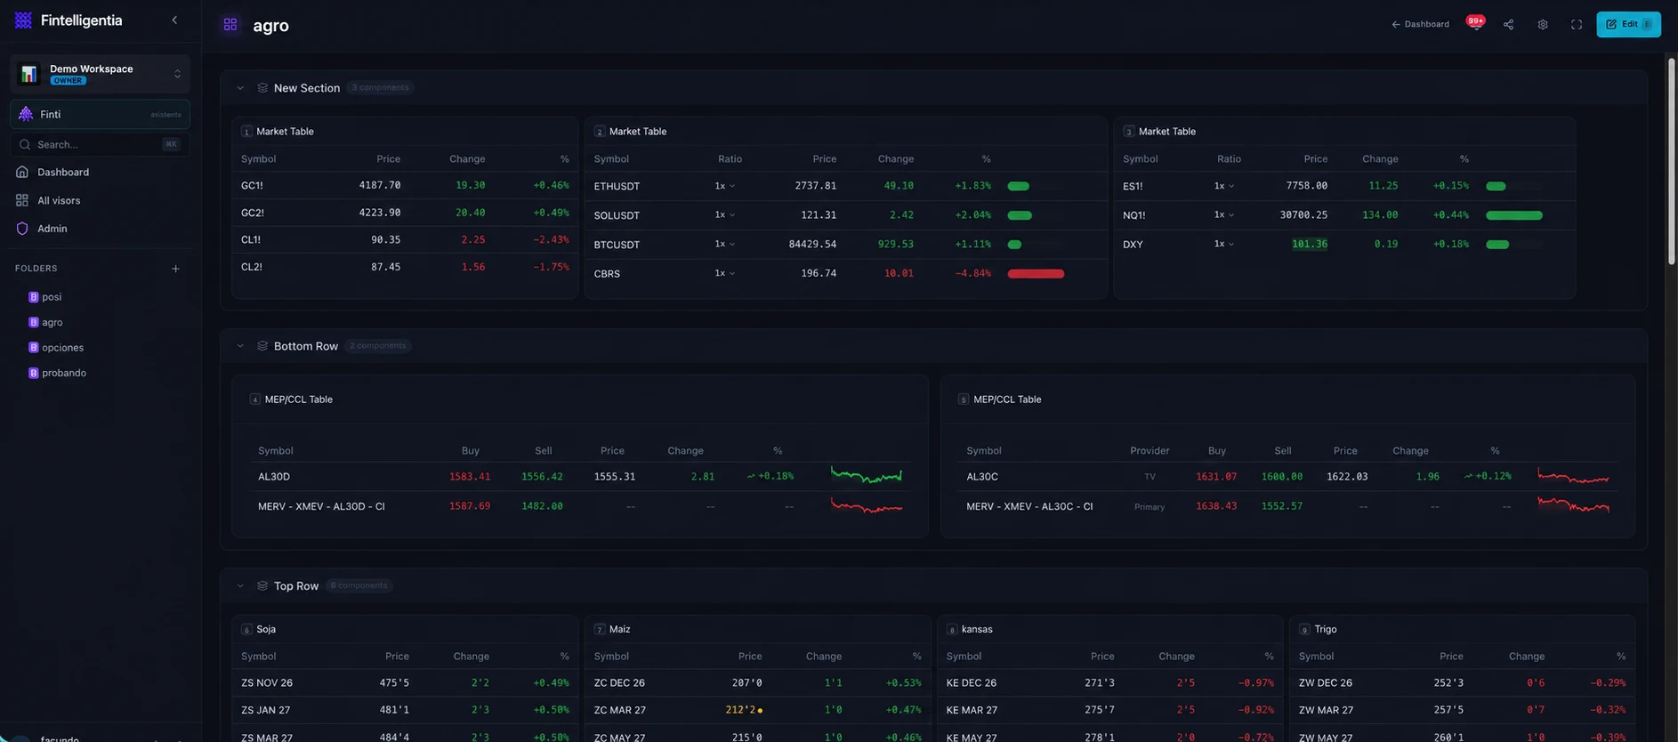Screen dimensions: 1678x742
Task: Click the Demo Workspace avatar icon
Action: [x=29, y=74]
